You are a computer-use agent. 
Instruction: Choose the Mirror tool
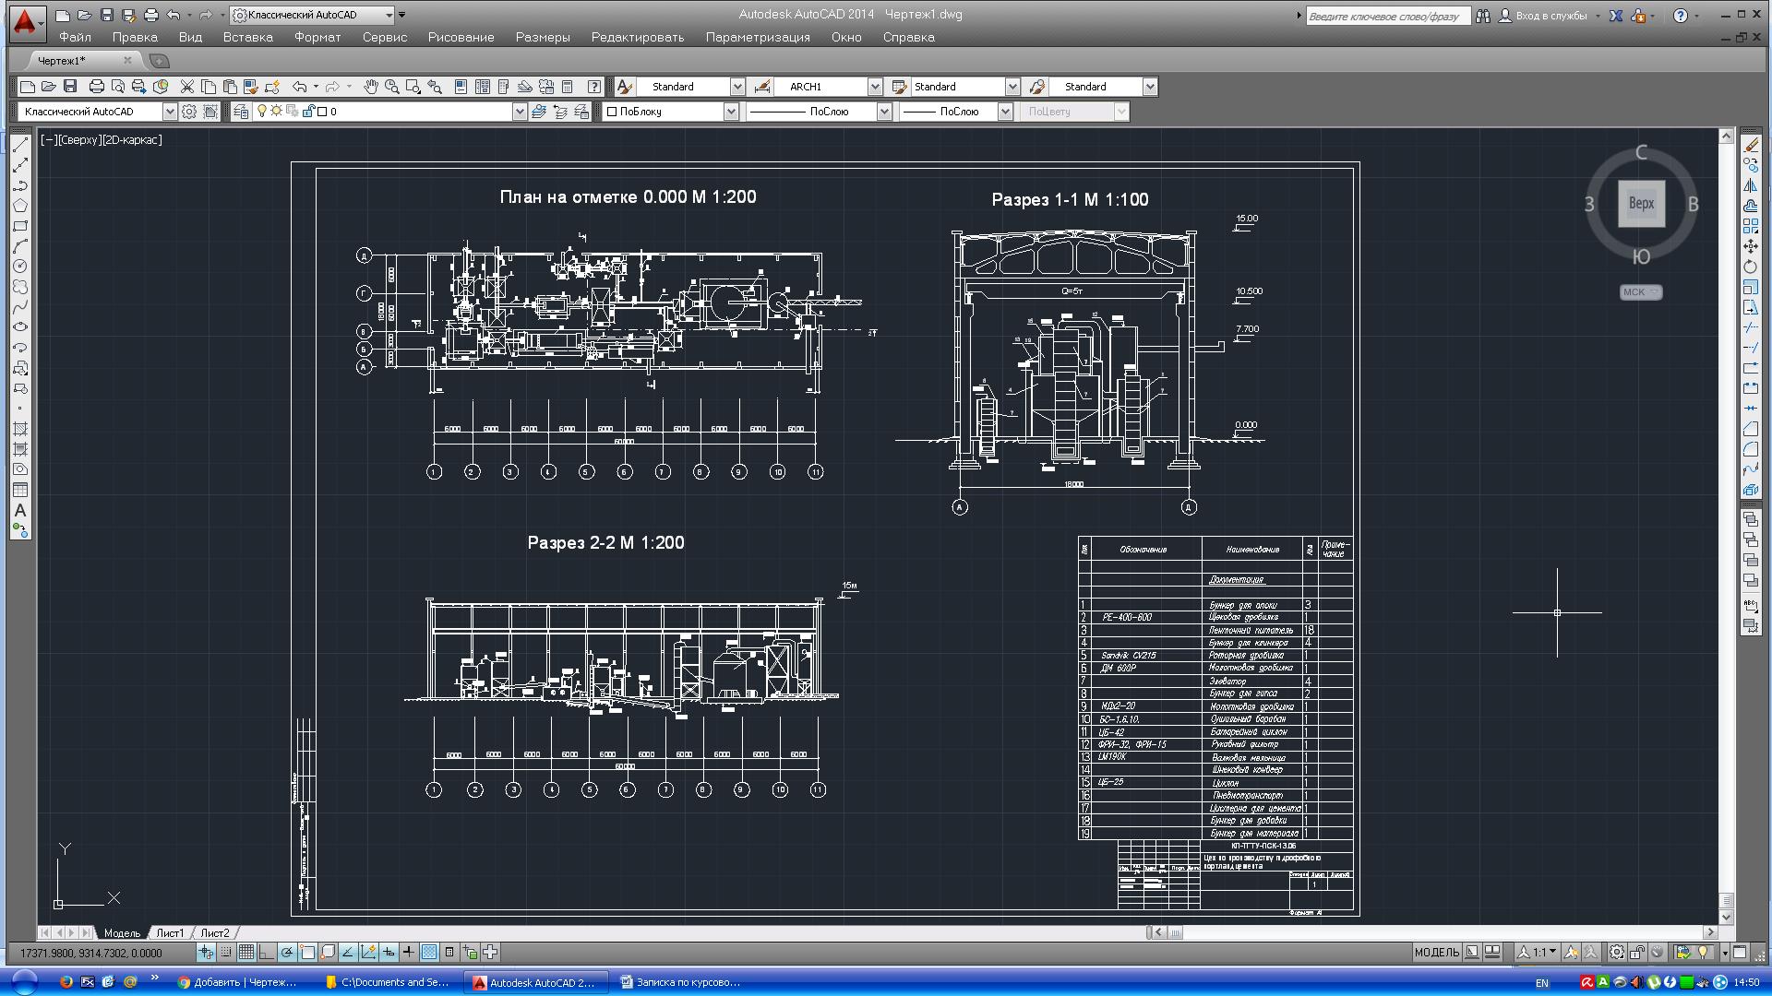point(1751,185)
